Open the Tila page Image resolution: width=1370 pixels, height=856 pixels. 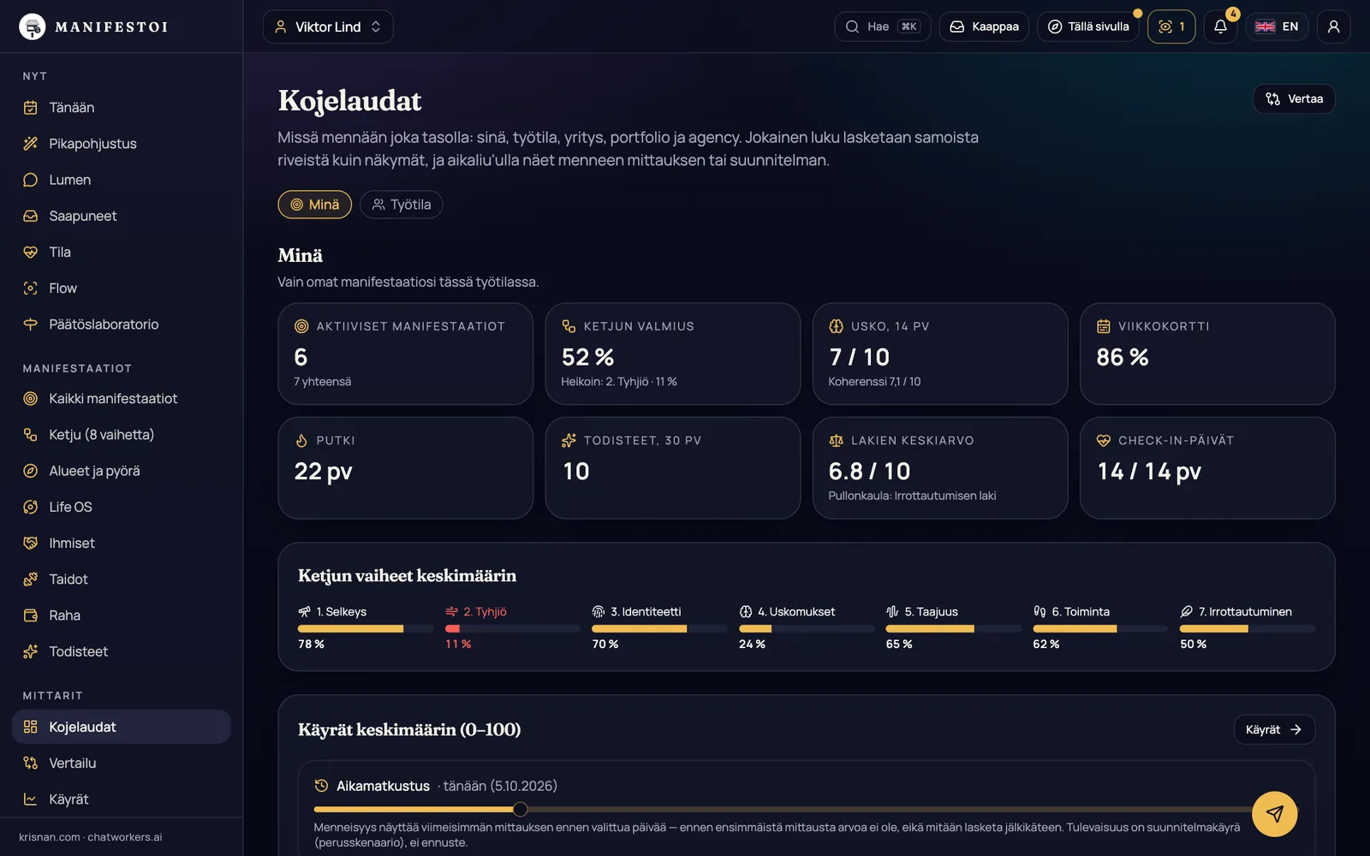pyautogui.click(x=121, y=252)
